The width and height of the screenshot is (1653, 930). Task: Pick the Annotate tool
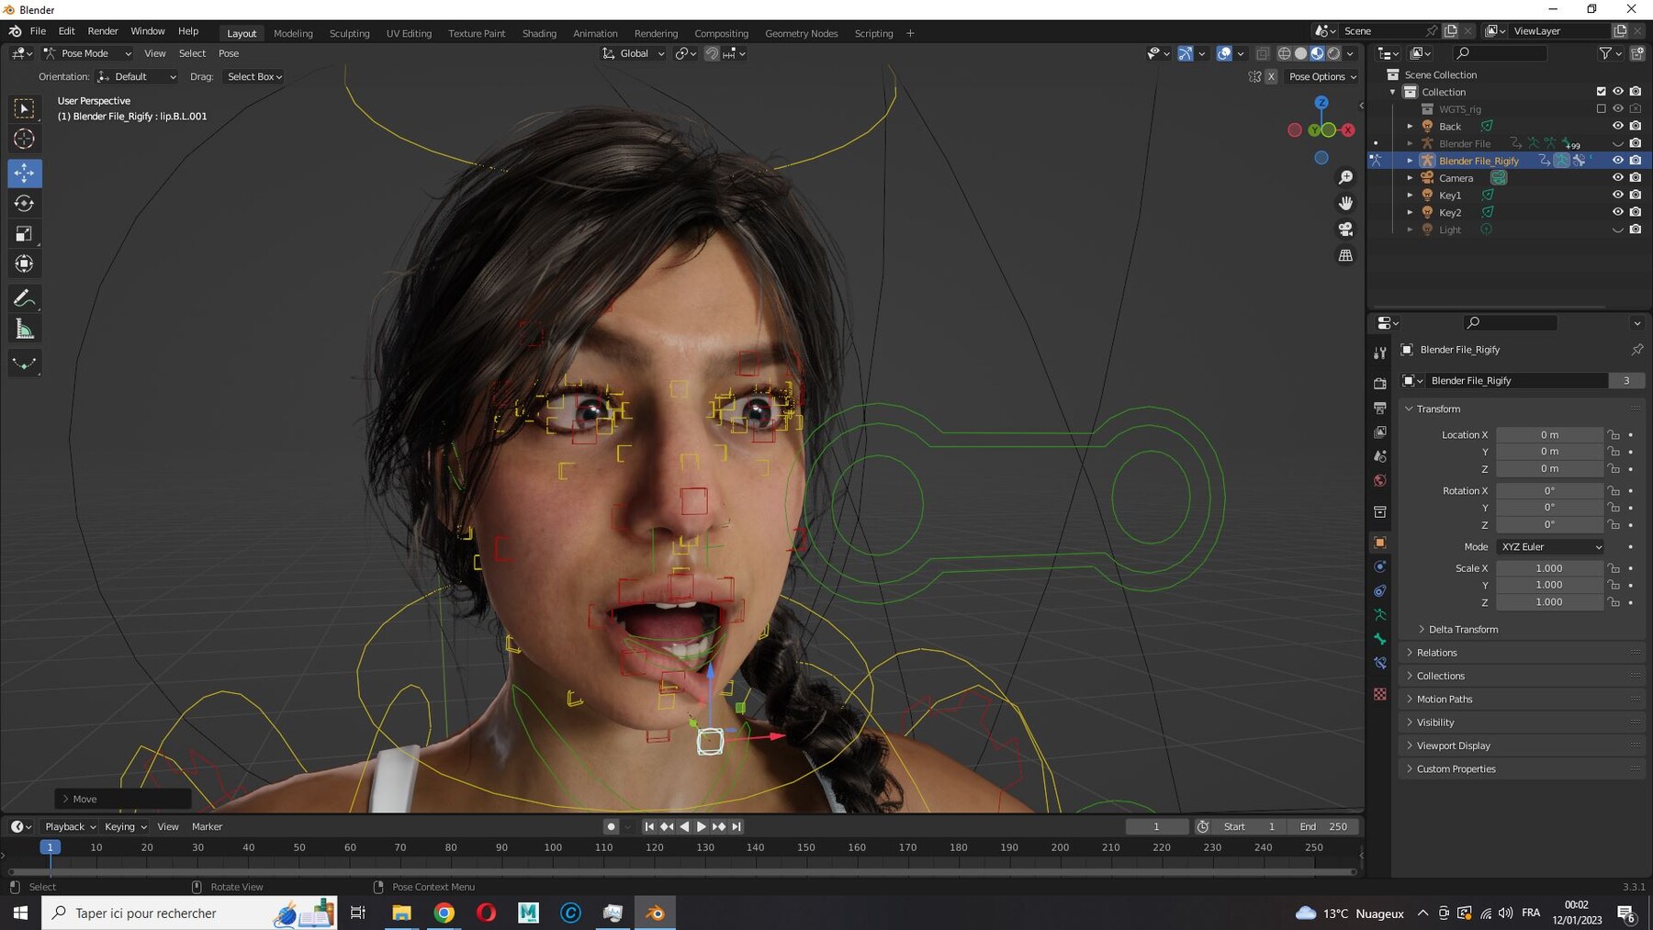(25, 298)
